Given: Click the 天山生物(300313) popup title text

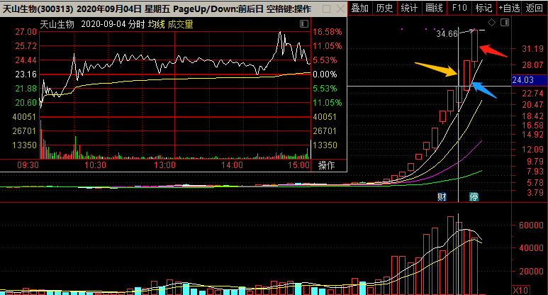Looking at the screenshot, I should 38,9.
